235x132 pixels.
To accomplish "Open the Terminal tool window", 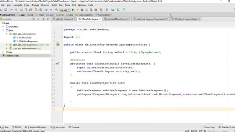I will [74, 127].
